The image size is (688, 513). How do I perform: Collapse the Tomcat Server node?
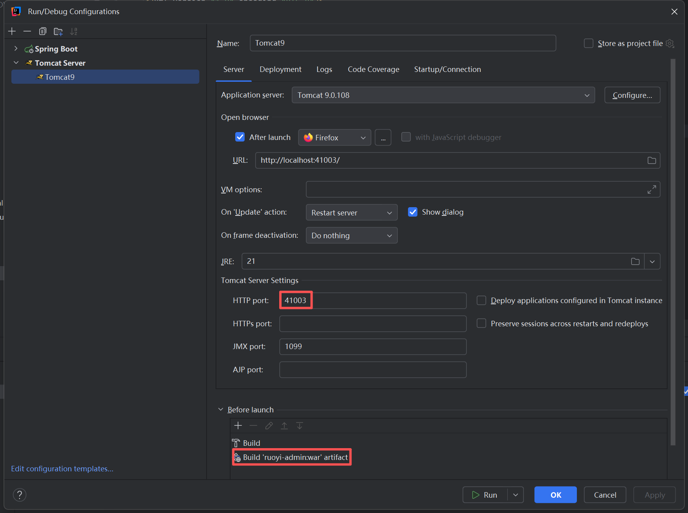pyautogui.click(x=16, y=63)
